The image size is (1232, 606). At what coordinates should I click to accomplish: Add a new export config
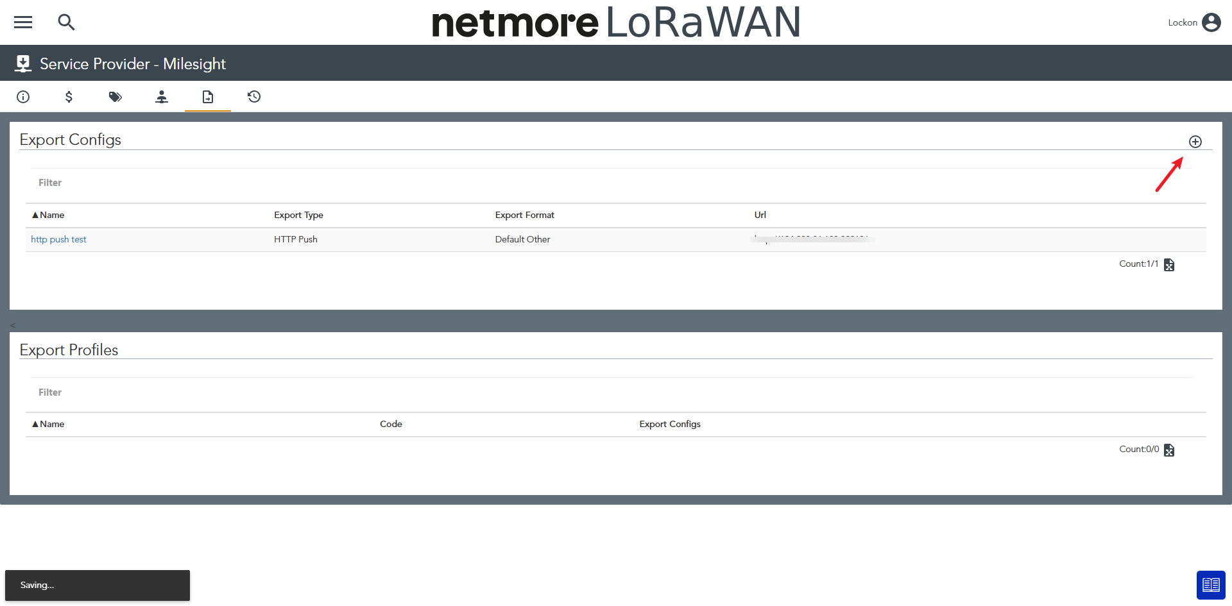[1195, 142]
